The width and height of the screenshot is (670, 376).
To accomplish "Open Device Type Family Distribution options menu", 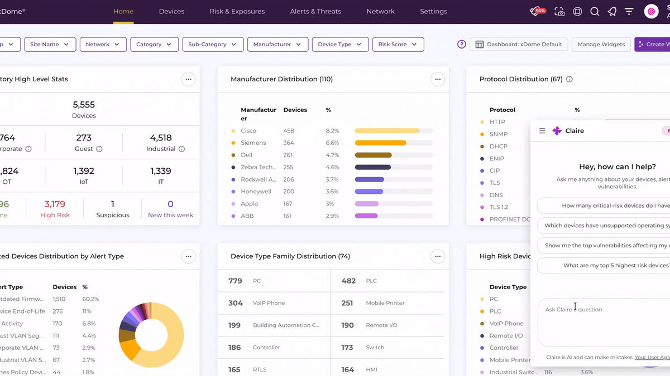I will click(438, 256).
